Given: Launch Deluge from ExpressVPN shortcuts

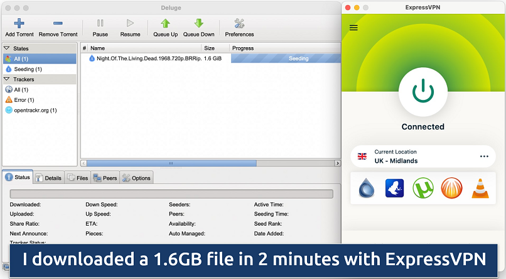Looking at the screenshot, I should 367,188.
